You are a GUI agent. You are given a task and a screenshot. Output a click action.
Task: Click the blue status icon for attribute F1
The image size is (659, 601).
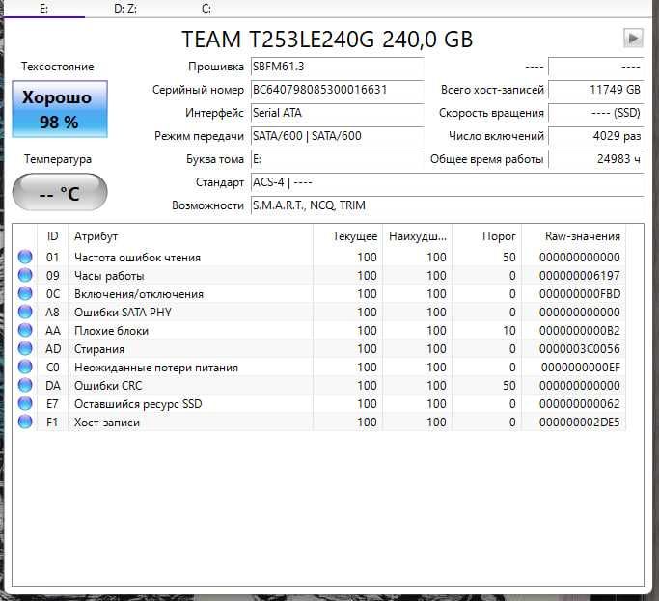[25, 422]
